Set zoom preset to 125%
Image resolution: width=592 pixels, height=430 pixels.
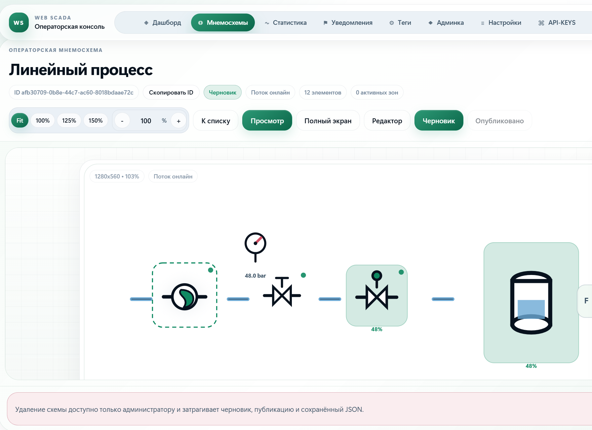coord(69,121)
